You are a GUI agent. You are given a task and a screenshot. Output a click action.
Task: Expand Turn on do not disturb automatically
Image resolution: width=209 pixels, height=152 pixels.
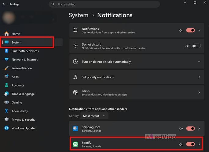[199, 61]
